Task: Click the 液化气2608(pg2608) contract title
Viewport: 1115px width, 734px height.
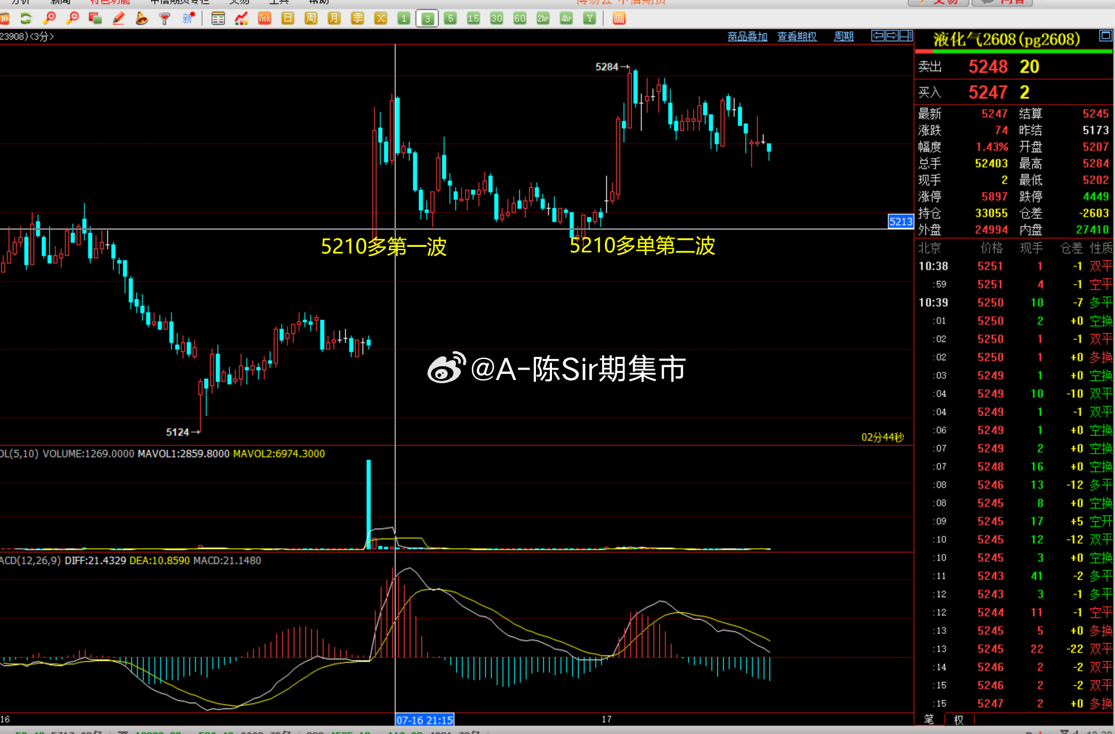Action: click(x=1006, y=39)
